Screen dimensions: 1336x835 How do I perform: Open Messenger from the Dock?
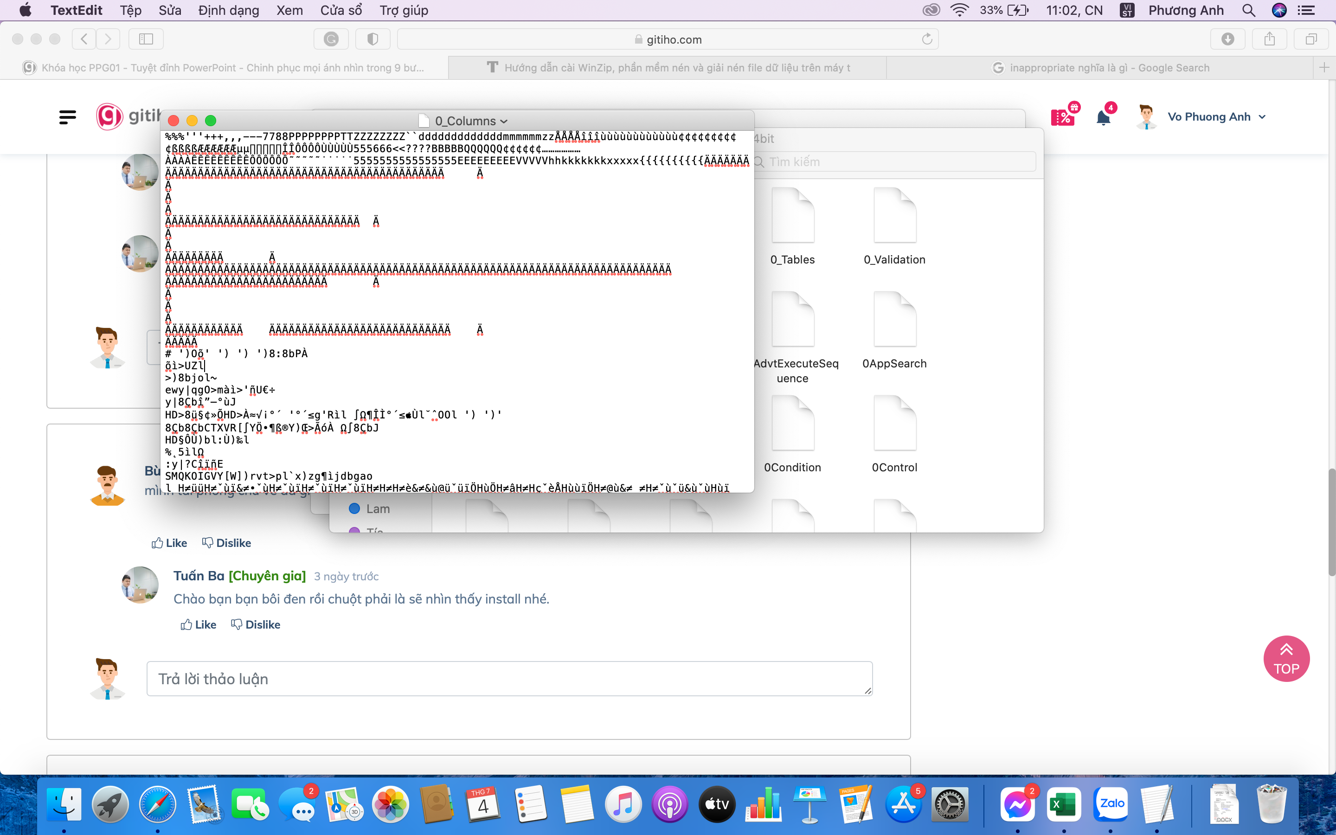[1017, 804]
